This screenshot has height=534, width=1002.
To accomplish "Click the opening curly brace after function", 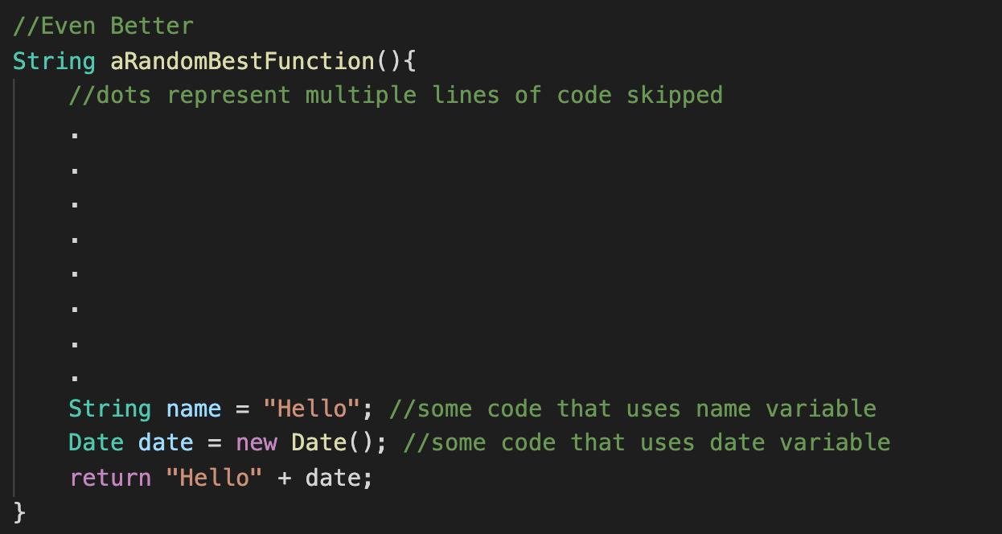I will pos(409,61).
